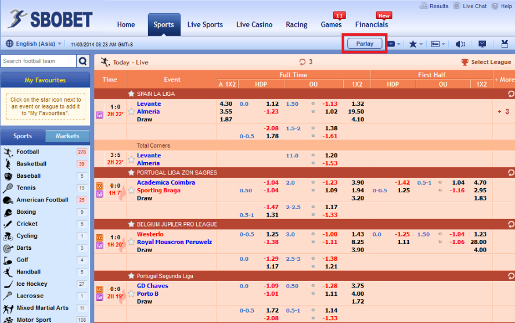Switch to the Markets sidebar tab
The image size is (515, 323).
point(67,136)
